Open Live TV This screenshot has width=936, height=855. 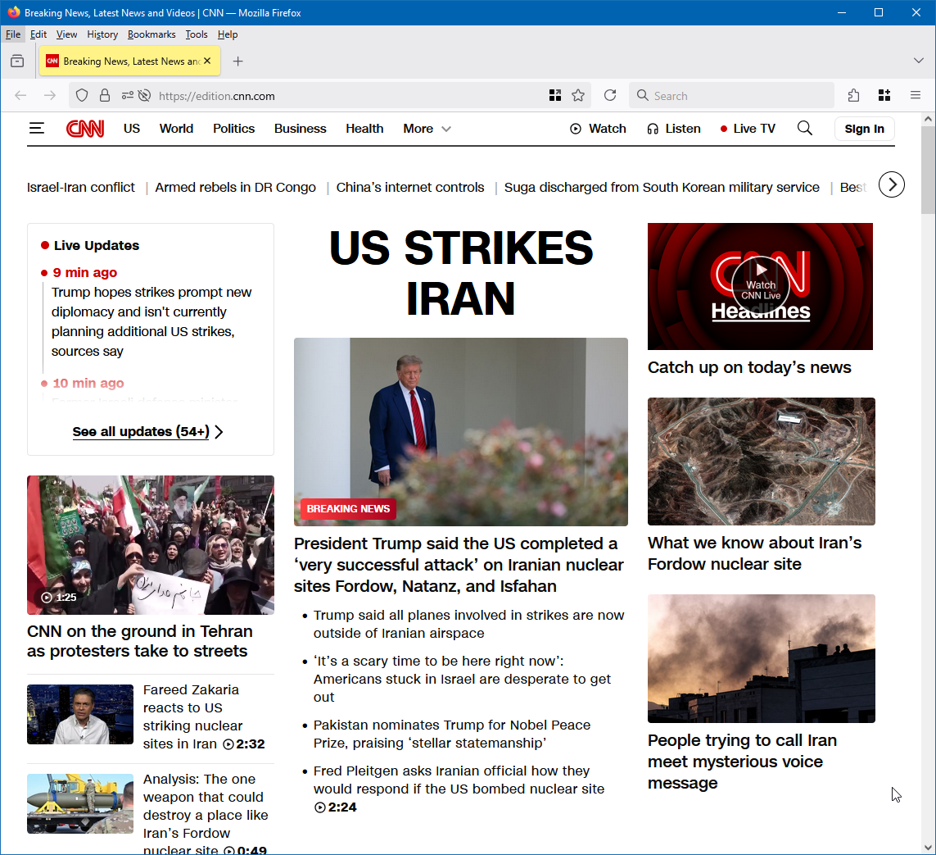pos(748,129)
